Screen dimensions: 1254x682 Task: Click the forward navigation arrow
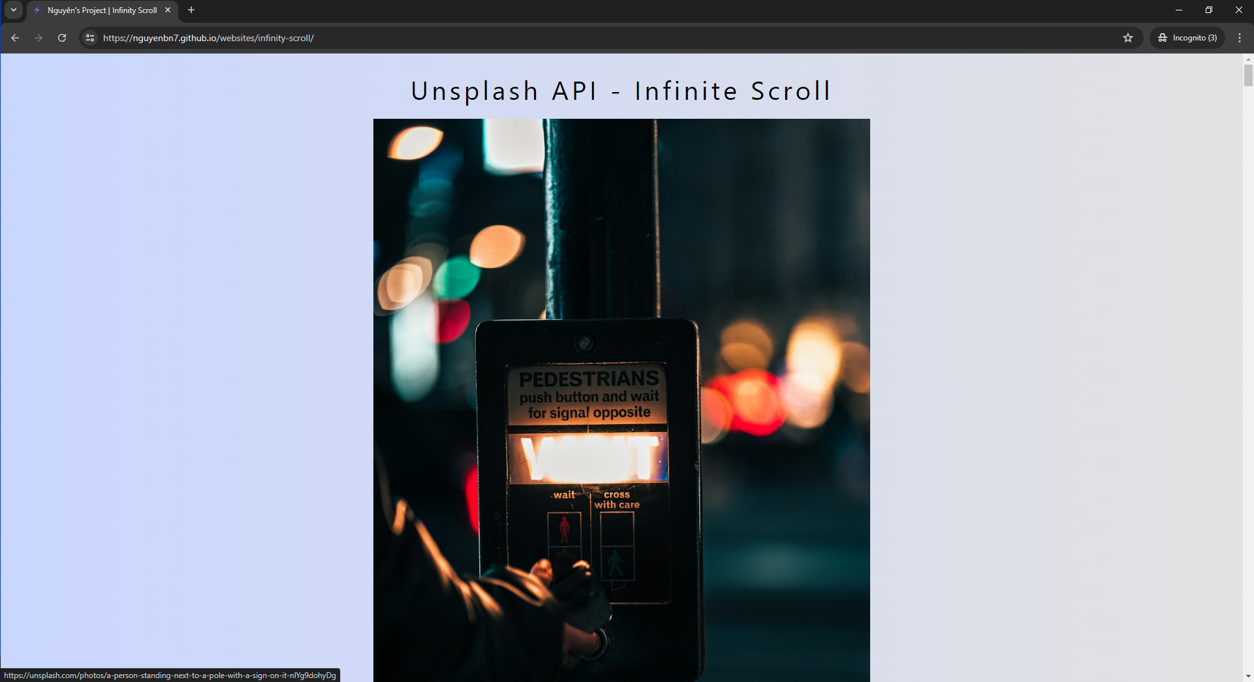(x=39, y=38)
